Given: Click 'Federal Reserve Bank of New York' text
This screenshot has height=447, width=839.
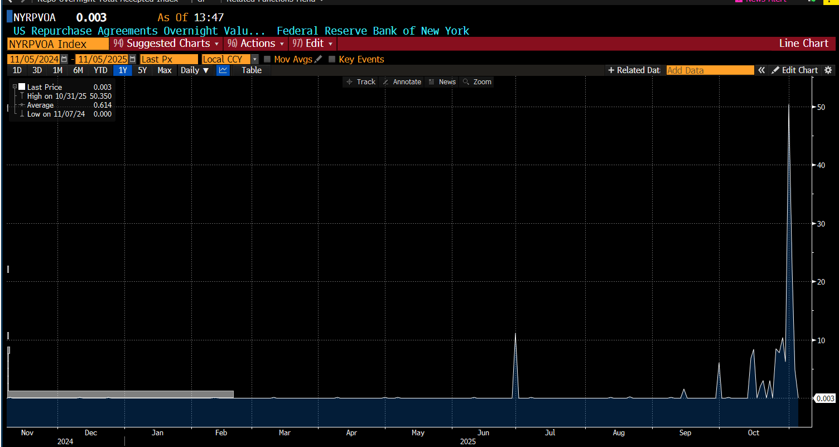Looking at the screenshot, I should click(373, 31).
